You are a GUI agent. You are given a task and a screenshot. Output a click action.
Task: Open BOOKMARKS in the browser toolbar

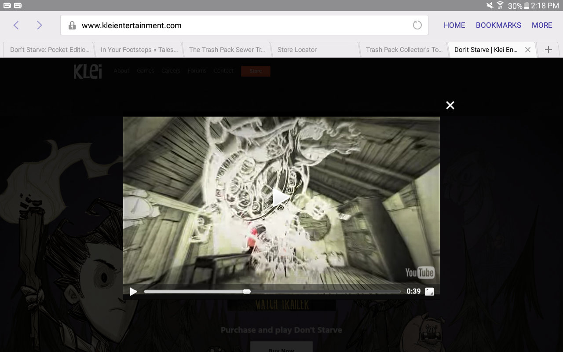tap(498, 25)
